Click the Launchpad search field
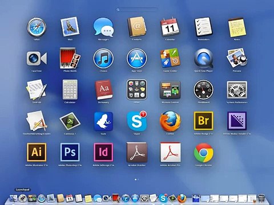This screenshot has width=274, height=205. 137,10
